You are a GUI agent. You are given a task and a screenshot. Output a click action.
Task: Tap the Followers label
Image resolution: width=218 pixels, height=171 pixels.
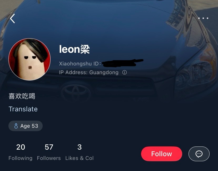coord(49,158)
